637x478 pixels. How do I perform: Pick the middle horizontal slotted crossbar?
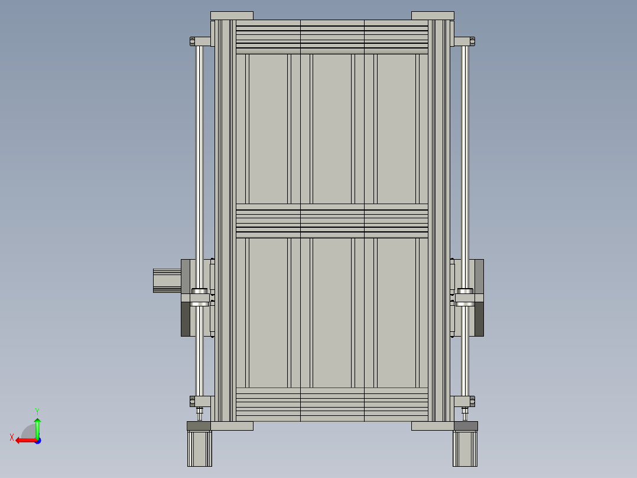[331, 221]
